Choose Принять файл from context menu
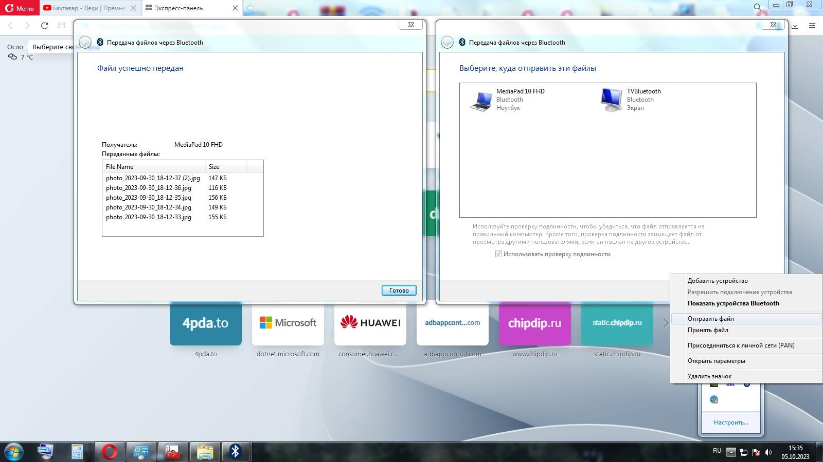The image size is (823, 462). [x=746, y=330]
